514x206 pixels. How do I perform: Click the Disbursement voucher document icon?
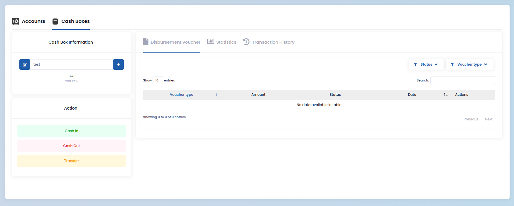click(146, 42)
